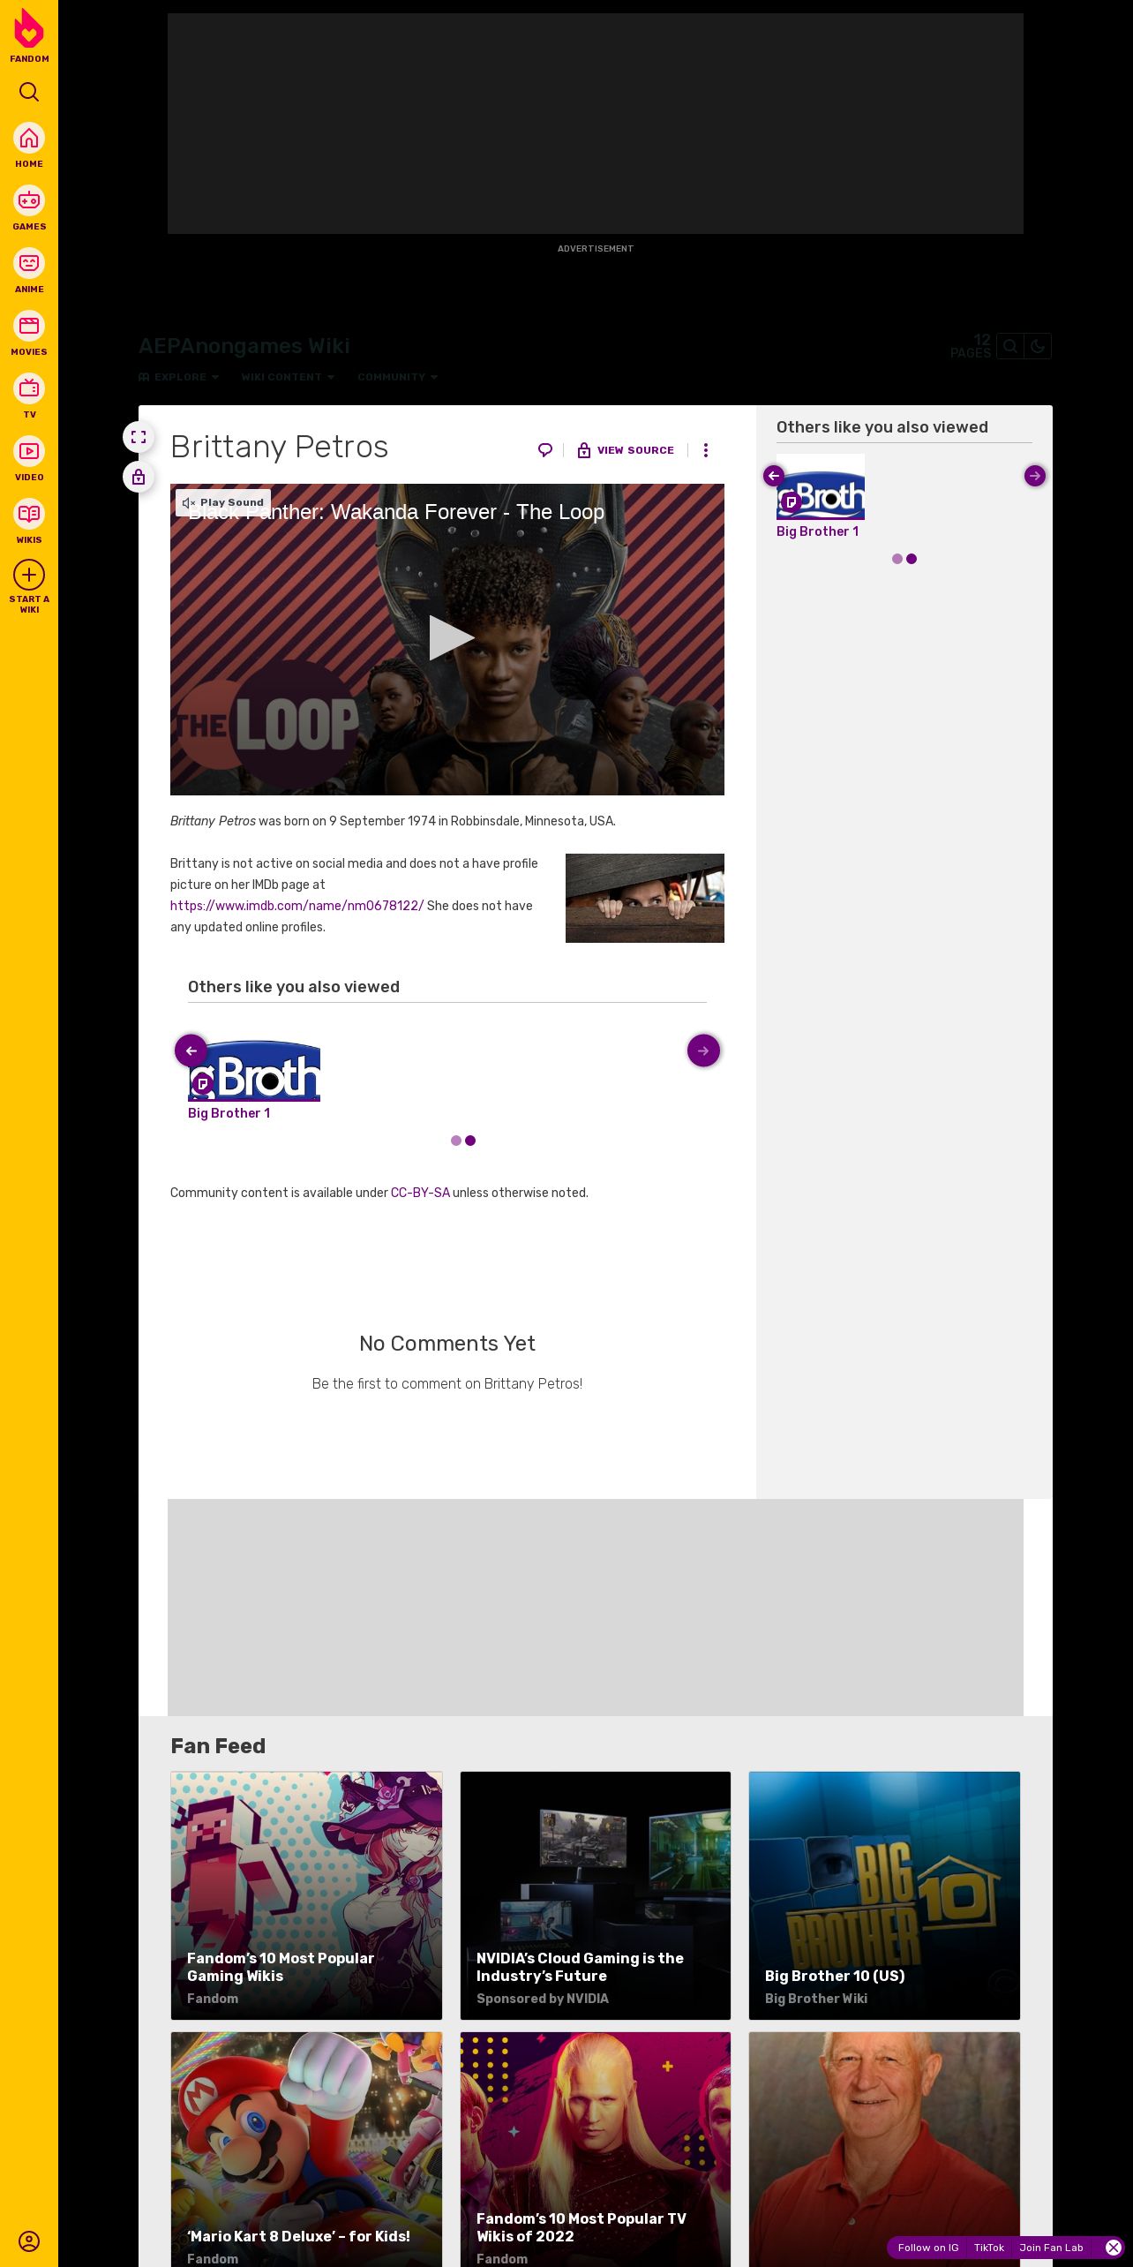Open Big Brother 1 text link below article

(229, 1113)
